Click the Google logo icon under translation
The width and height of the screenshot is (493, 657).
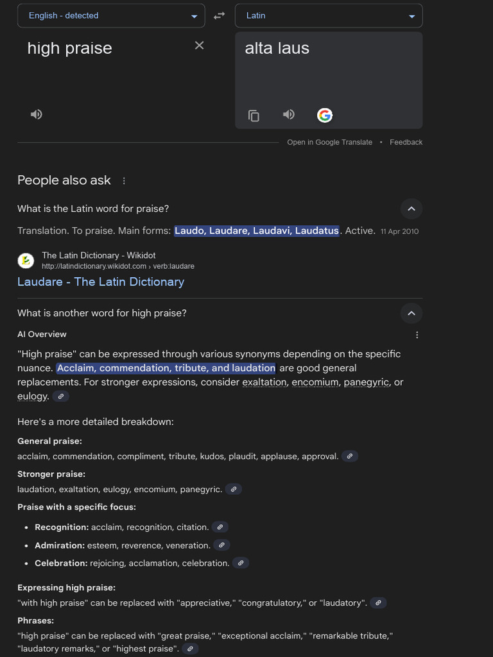[x=325, y=115]
